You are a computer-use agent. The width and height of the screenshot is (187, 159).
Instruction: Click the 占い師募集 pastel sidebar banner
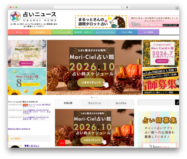click(159, 129)
